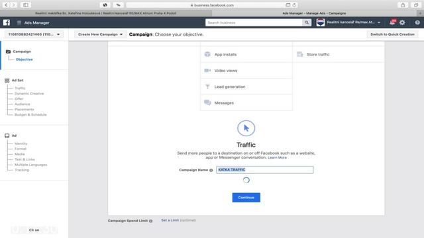The image size is (424, 238).
Task: Click the Campaign Name input field
Action: point(265,170)
